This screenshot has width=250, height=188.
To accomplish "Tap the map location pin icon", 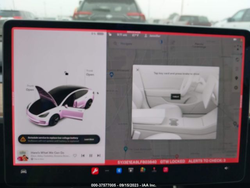I will click(x=236, y=78).
